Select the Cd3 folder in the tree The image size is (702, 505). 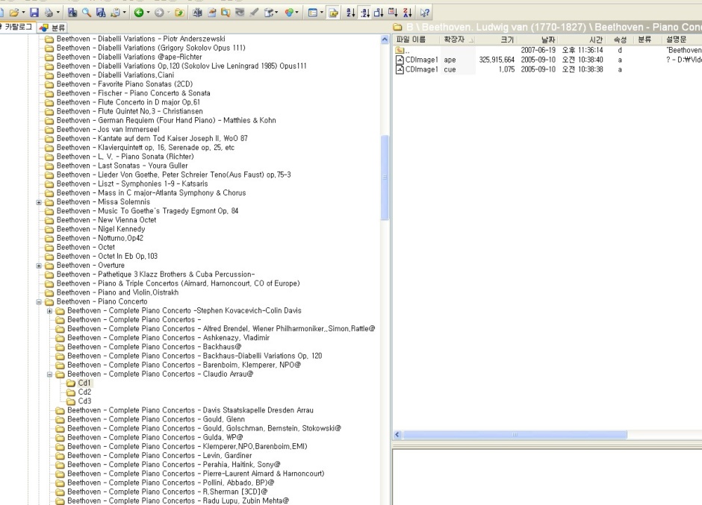(84, 401)
